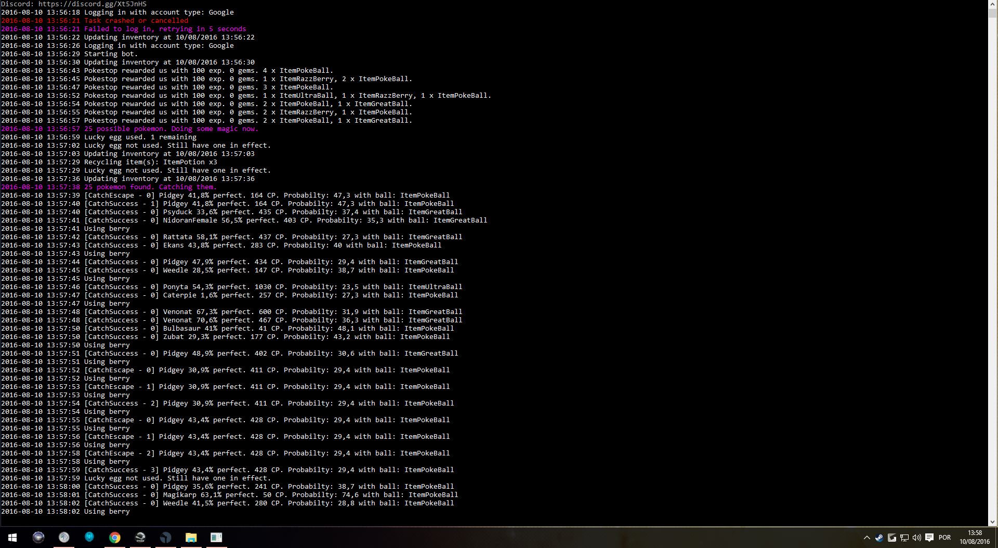This screenshot has height=548, width=998.
Task: Select the bot console window taskbar icon
Action: point(217,538)
